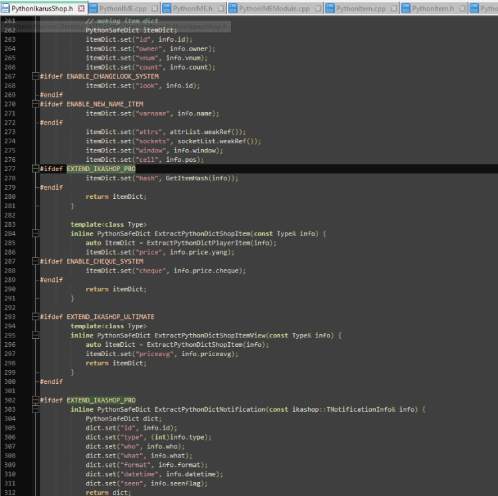
Task: Collapse the ENABLE_CHEQUE_SYSTEM block at line 287
Action: pos(36,261)
